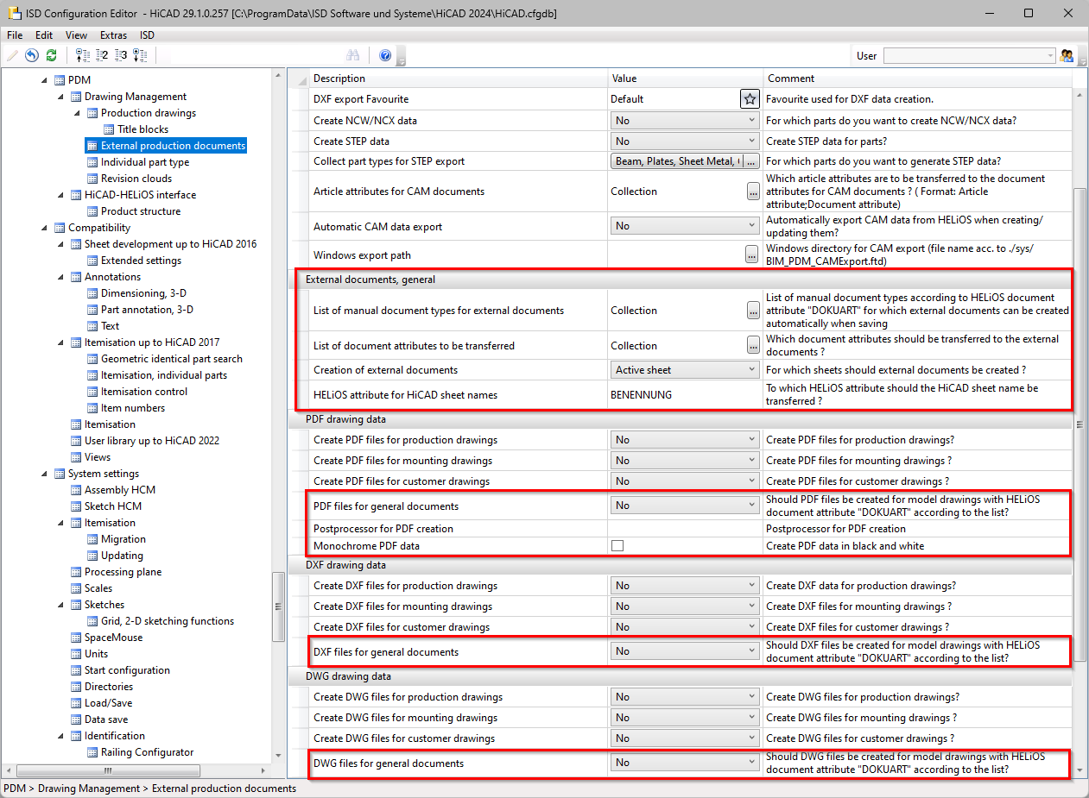Open DWG files for general documents dropdown
The image size is (1089, 798).
[685, 763]
